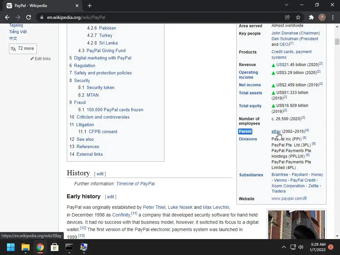
Task: Open the Max Levchin article link
Action: 216,207
